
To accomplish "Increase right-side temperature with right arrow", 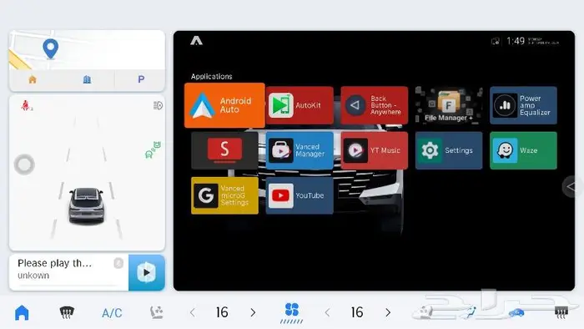I will click(388, 312).
